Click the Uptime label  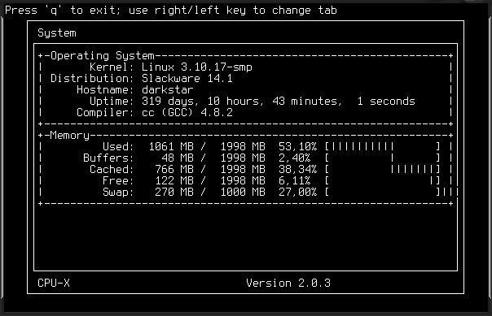pyautogui.click(x=112, y=101)
